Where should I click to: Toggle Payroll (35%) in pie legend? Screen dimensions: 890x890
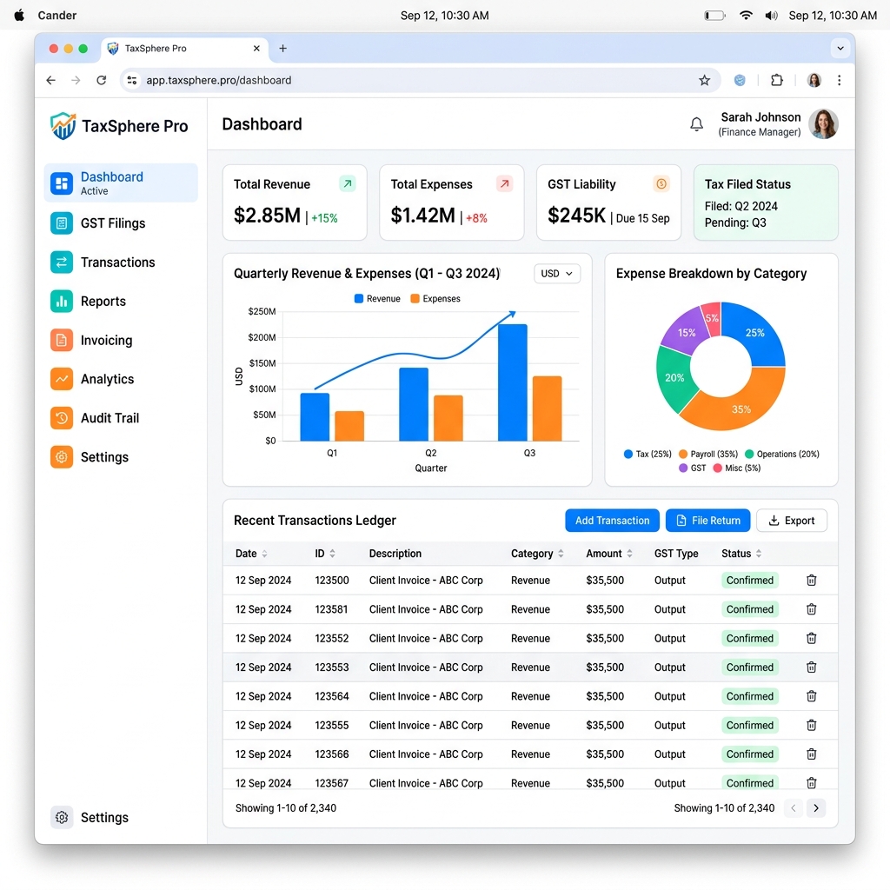pos(708,454)
